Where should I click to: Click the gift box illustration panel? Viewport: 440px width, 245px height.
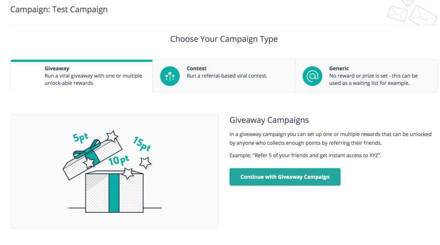click(x=114, y=171)
